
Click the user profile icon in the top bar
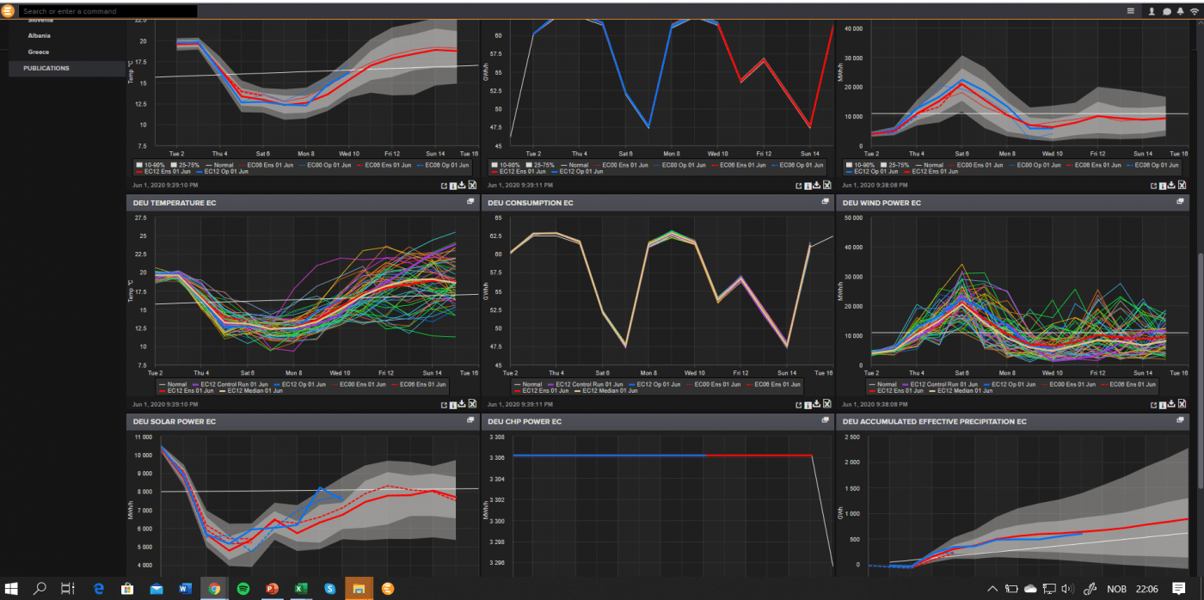point(1151,11)
